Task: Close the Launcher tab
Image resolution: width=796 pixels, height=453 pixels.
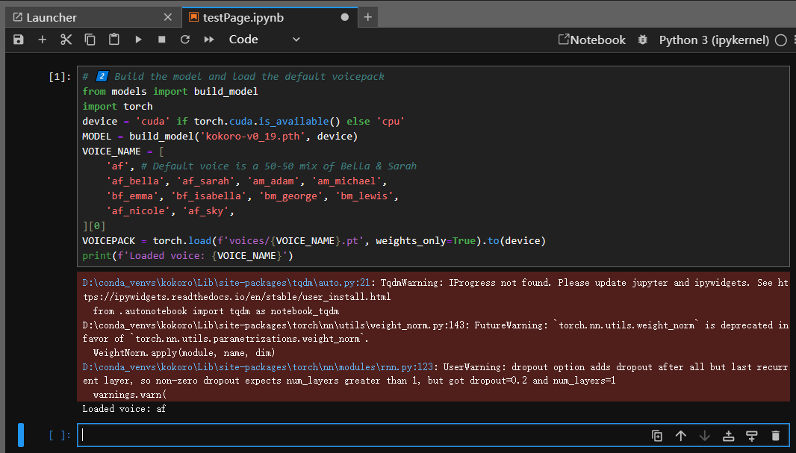Action: click(x=168, y=17)
